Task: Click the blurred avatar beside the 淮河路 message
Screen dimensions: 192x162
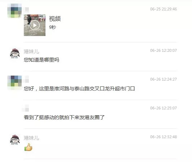Action: coord(14,83)
